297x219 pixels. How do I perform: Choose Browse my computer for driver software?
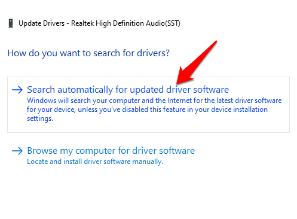click(x=111, y=150)
